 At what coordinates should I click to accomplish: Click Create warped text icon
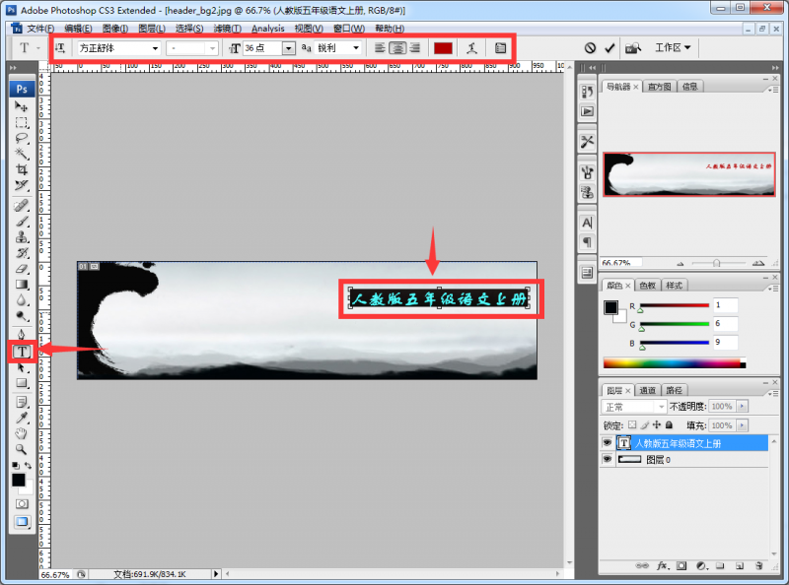coord(471,48)
